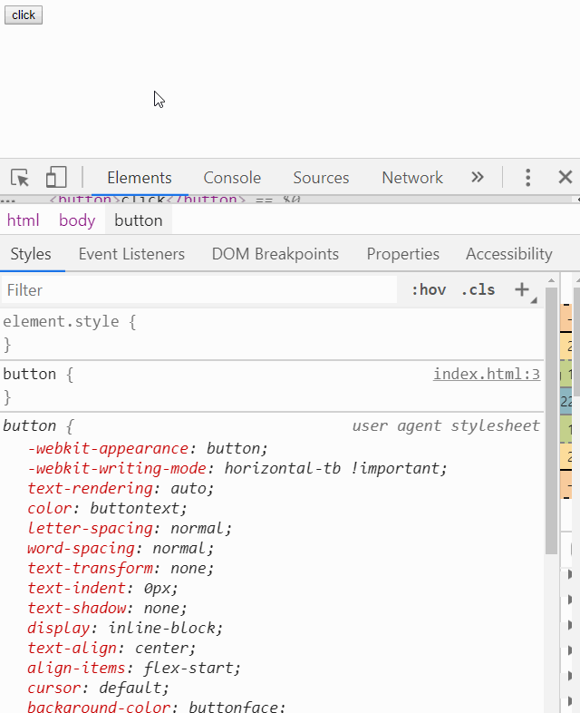Click the display: inline-block declaration
The image size is (580, 713).
[125, 629]
